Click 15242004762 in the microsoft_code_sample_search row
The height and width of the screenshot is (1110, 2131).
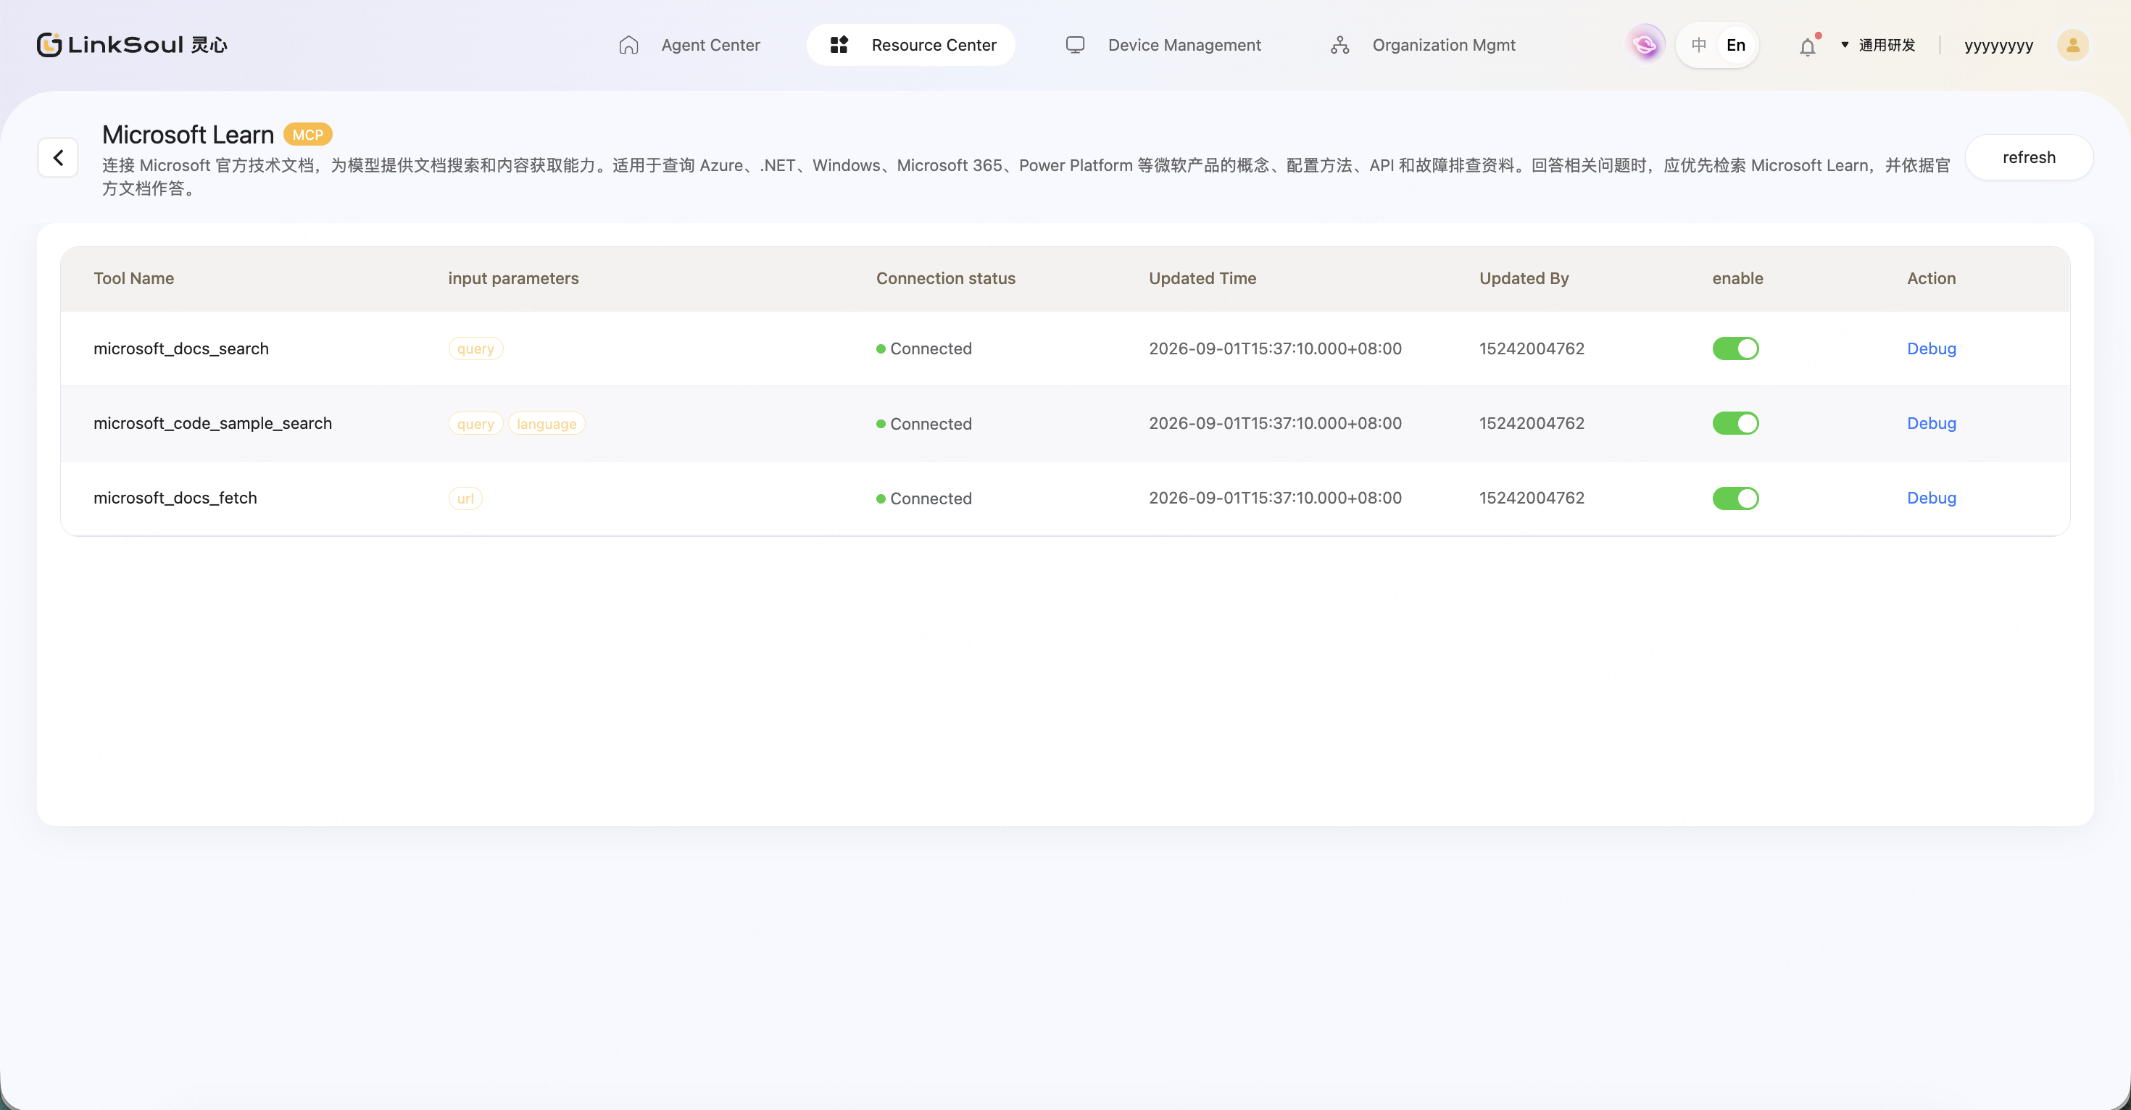1532,423
